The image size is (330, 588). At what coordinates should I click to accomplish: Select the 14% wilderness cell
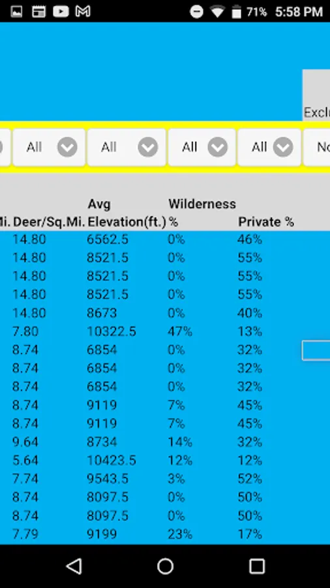click(179, 442)
